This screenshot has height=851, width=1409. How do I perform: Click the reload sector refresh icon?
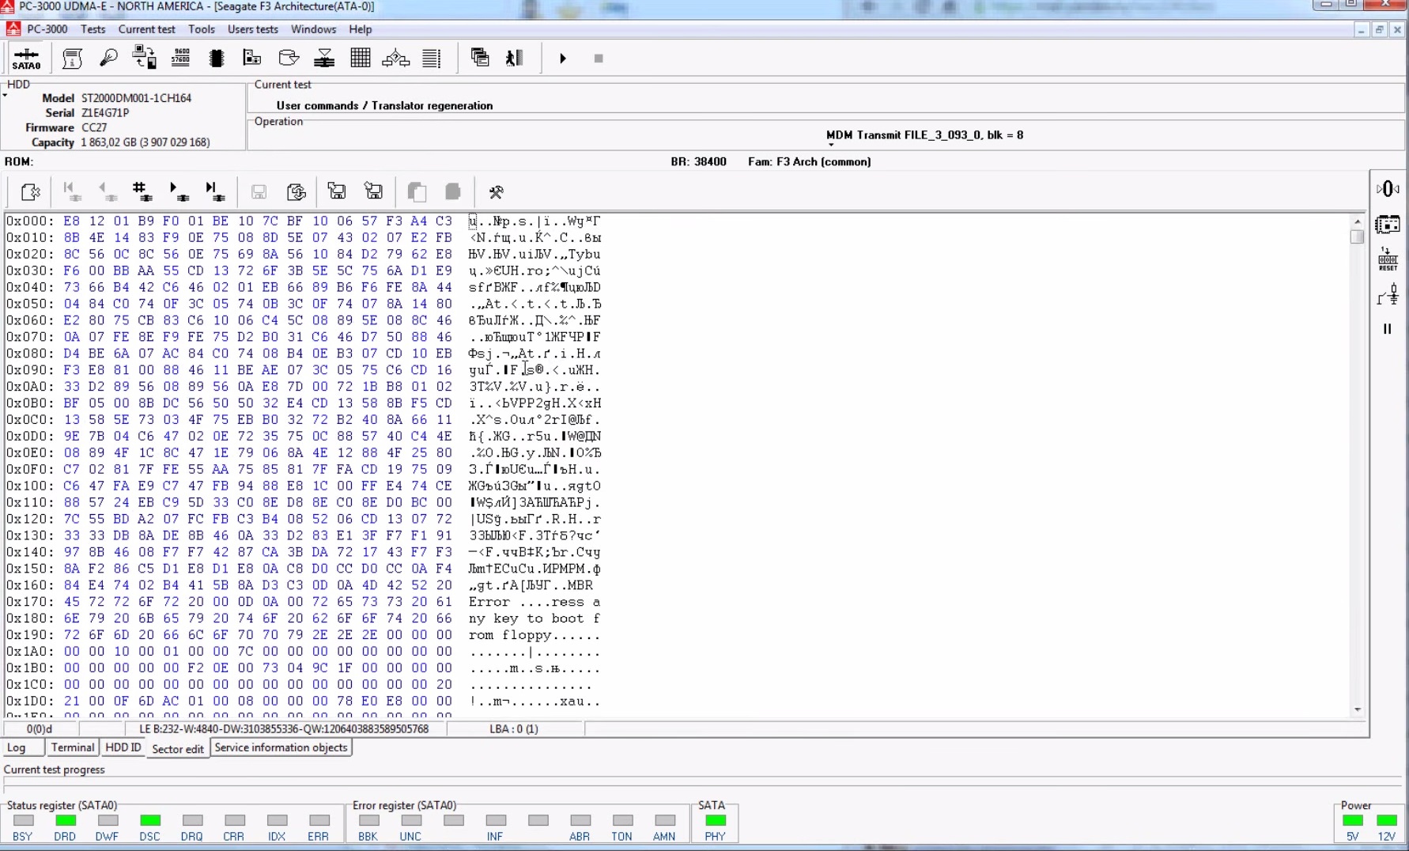296,191
